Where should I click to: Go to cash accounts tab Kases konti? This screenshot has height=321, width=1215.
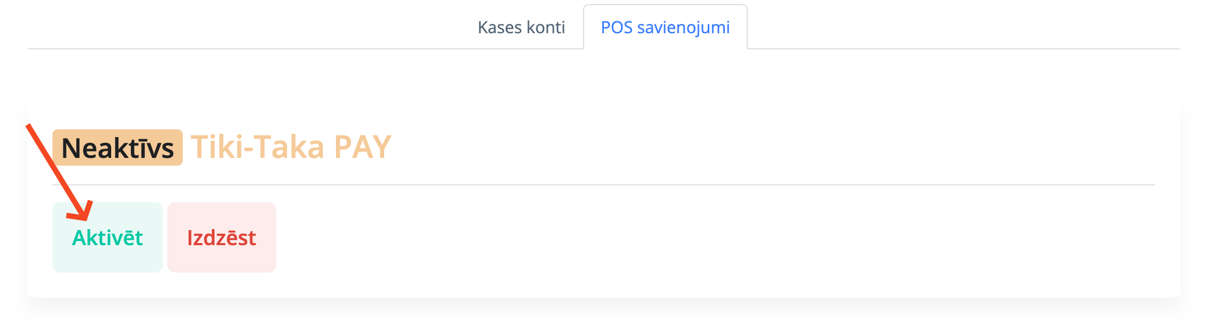tap(521, 27)
